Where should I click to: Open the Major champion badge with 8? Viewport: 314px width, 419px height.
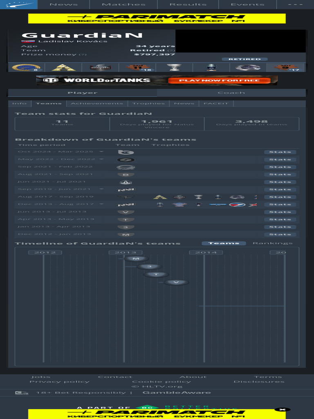pos(26,68)
